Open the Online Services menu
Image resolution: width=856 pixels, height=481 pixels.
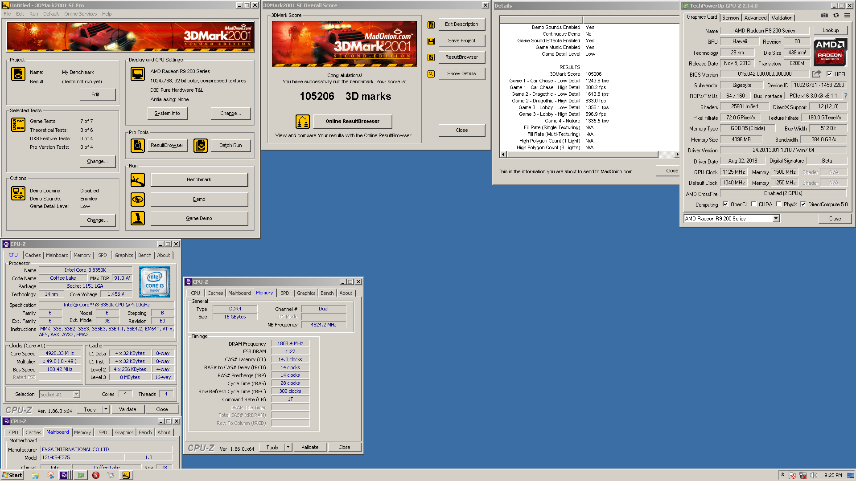click(x=80, y=14)
